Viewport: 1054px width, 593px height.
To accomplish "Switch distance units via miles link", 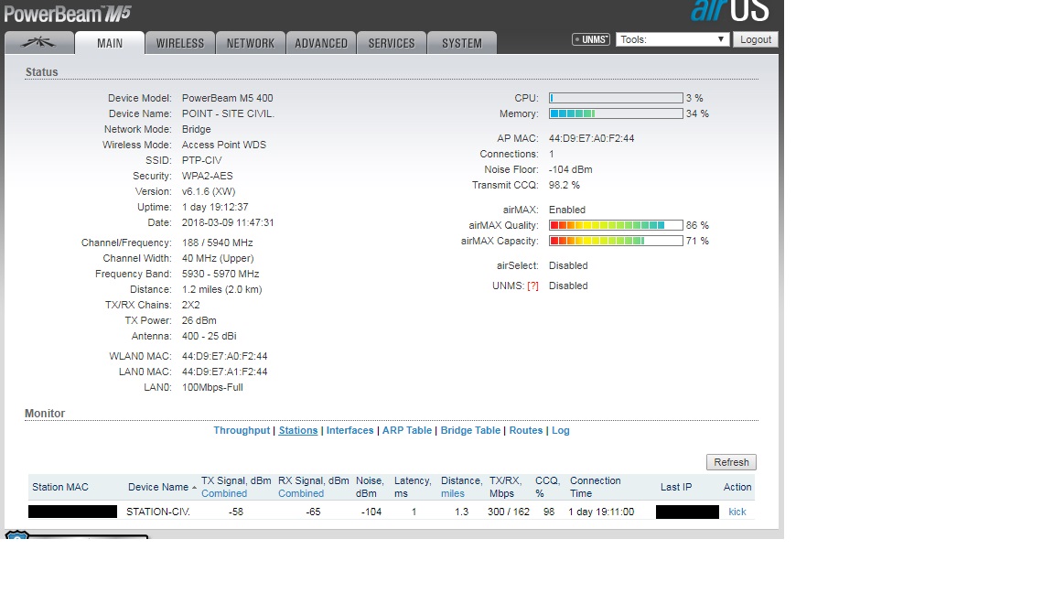I will click(x=452, y=493).
